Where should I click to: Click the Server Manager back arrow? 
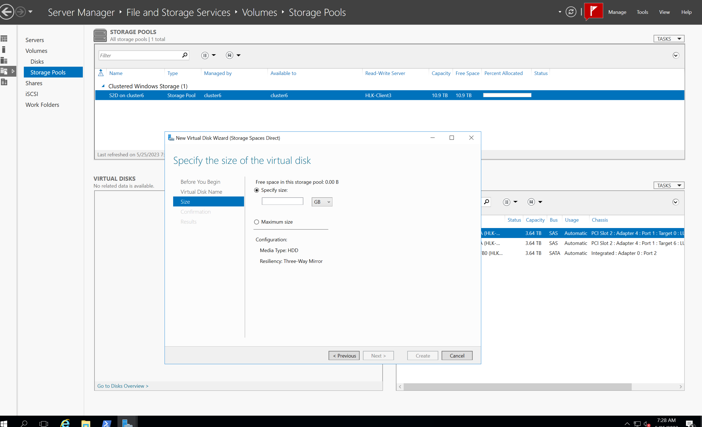point(7,12)
